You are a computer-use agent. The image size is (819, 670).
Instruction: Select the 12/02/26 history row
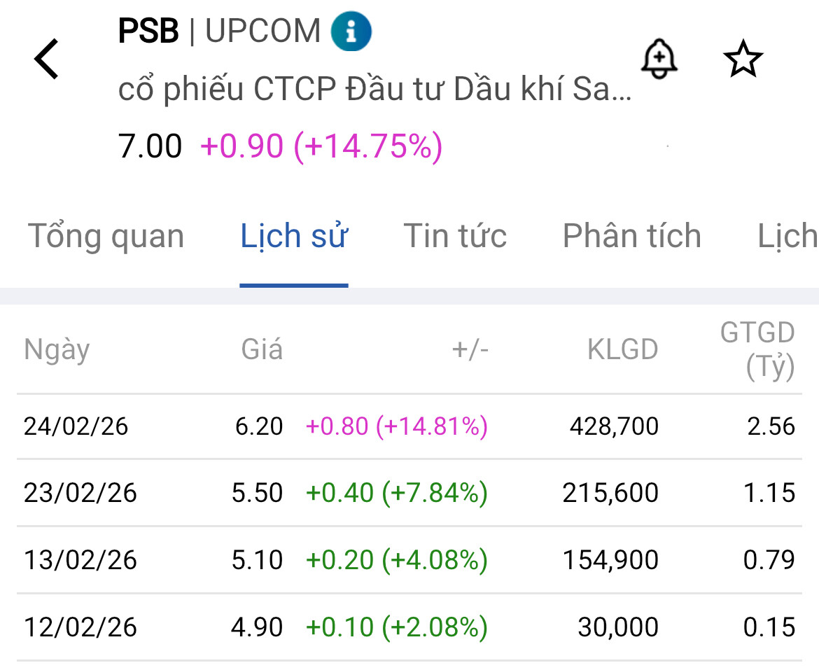[409, 627]
